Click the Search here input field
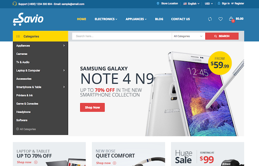 coord(122,36)
